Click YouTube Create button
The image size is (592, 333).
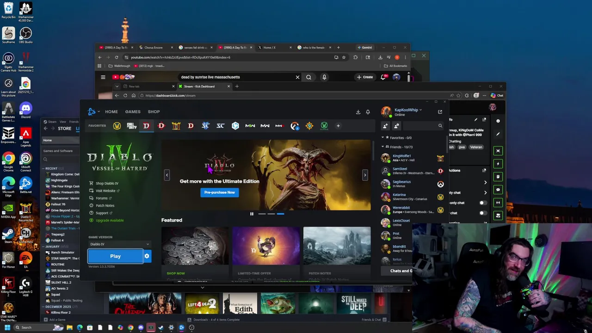tap(365, 77)
